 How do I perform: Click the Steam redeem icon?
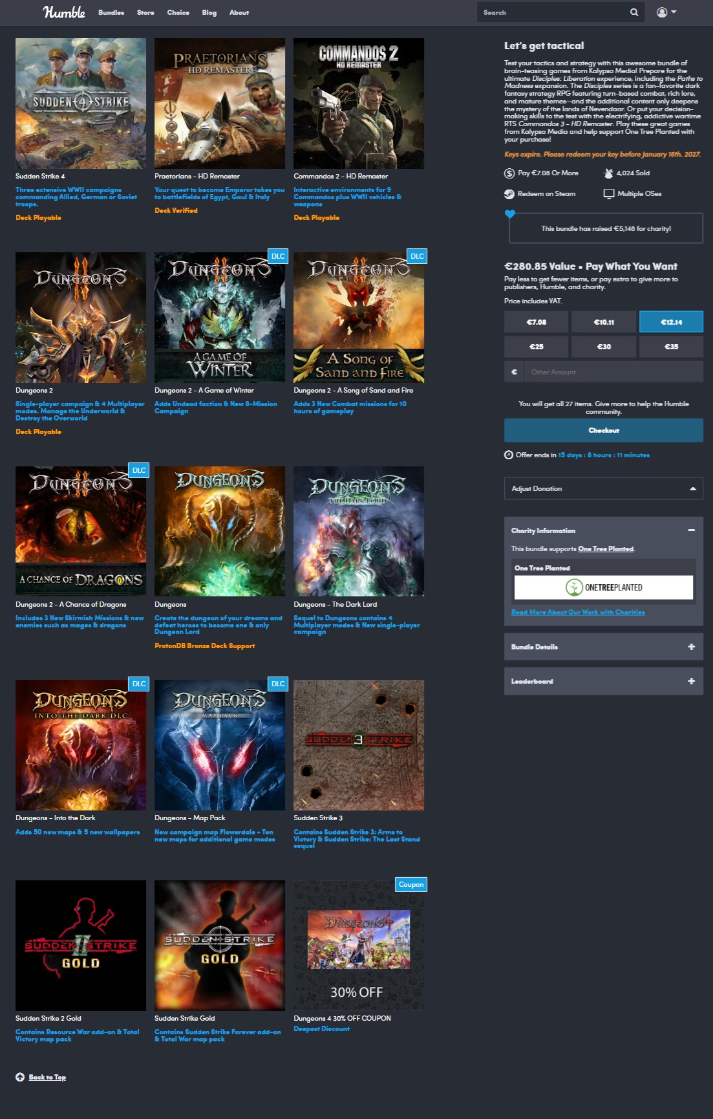pos(509,194)
